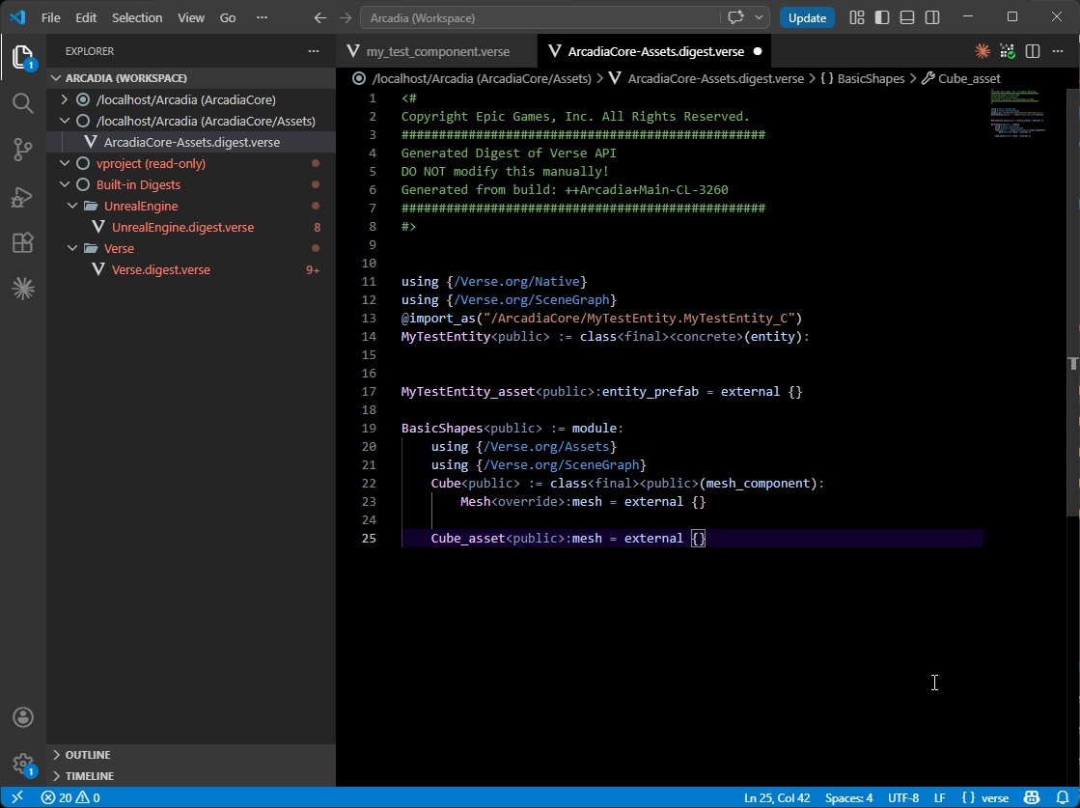Click the editor minimap preview

1020,112
